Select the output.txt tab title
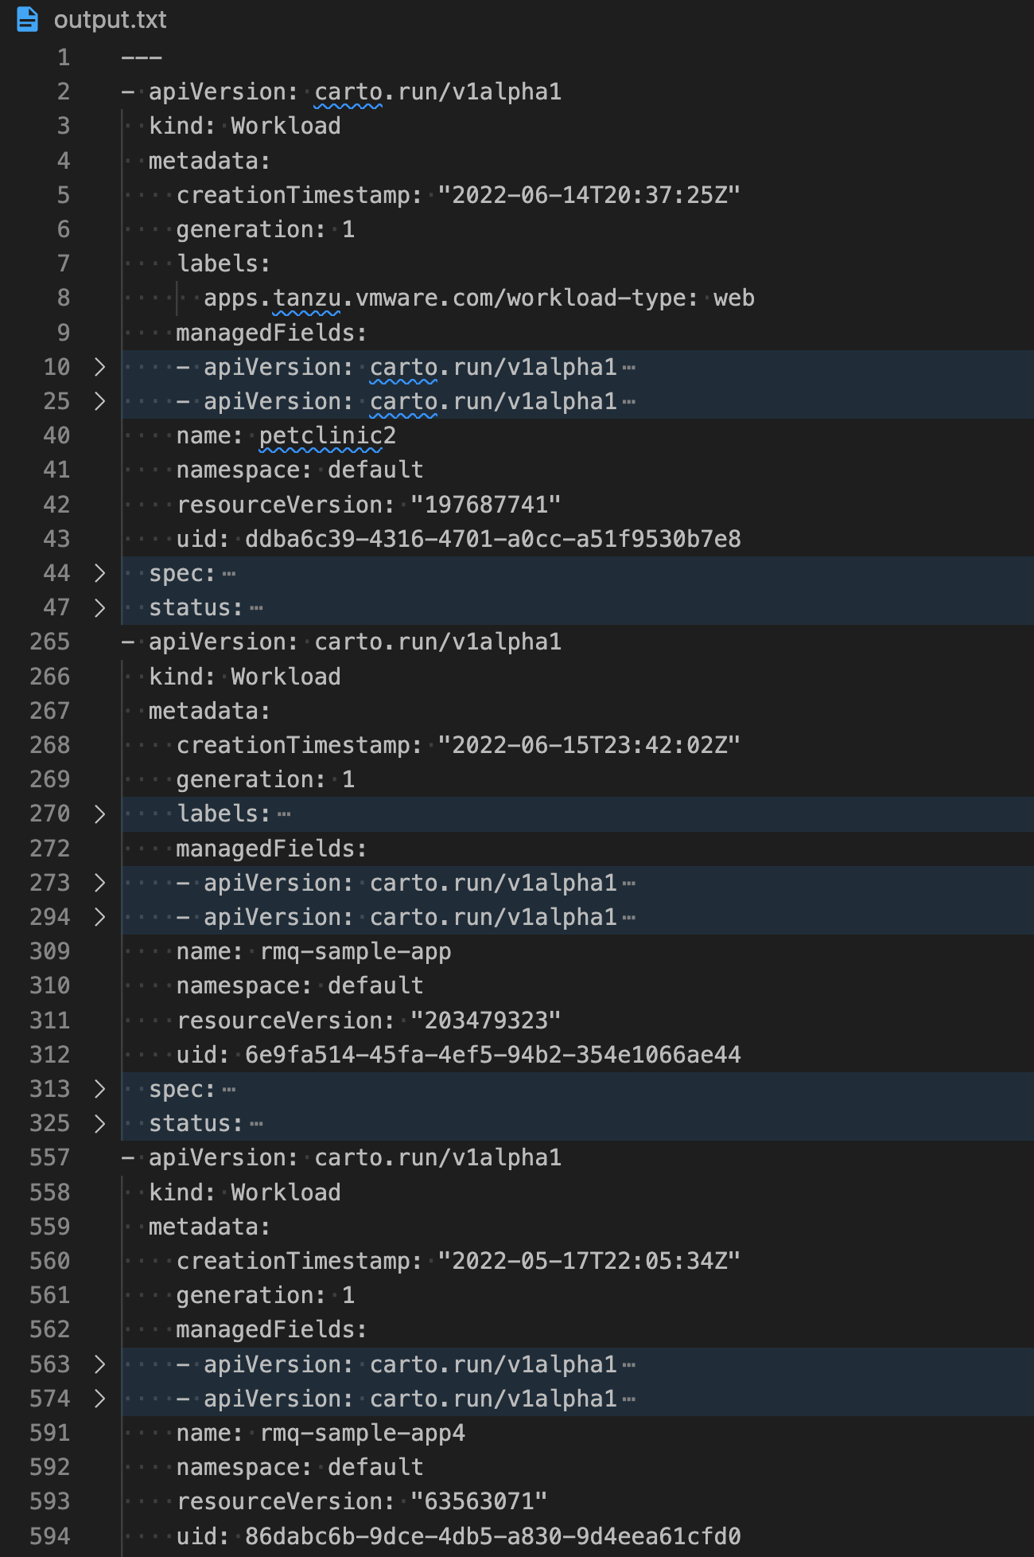This screenshot has width=1034, height=1557. point(110,19)
